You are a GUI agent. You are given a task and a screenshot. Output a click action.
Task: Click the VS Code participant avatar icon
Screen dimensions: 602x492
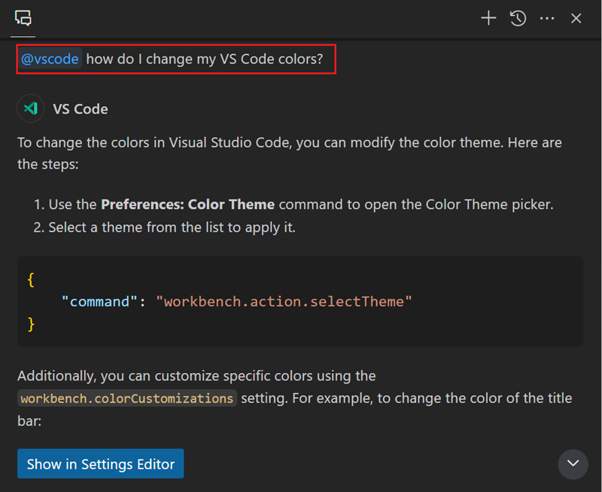click(x=31, y=108)
